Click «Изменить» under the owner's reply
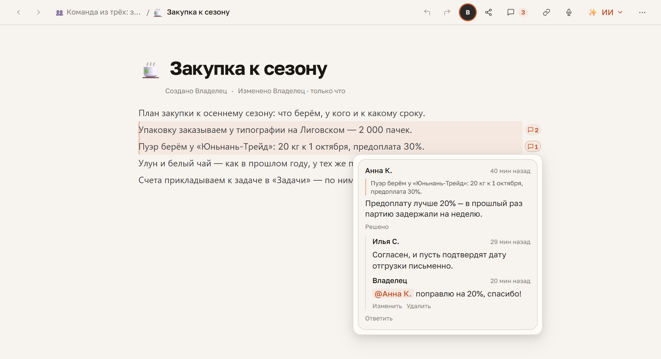 point(387,306)
